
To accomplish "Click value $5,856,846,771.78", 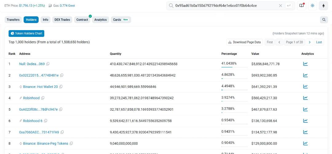I will [x=266, y=64].
